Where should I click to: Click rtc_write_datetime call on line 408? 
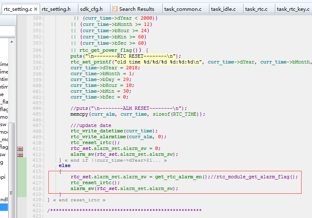click(114, 131)
